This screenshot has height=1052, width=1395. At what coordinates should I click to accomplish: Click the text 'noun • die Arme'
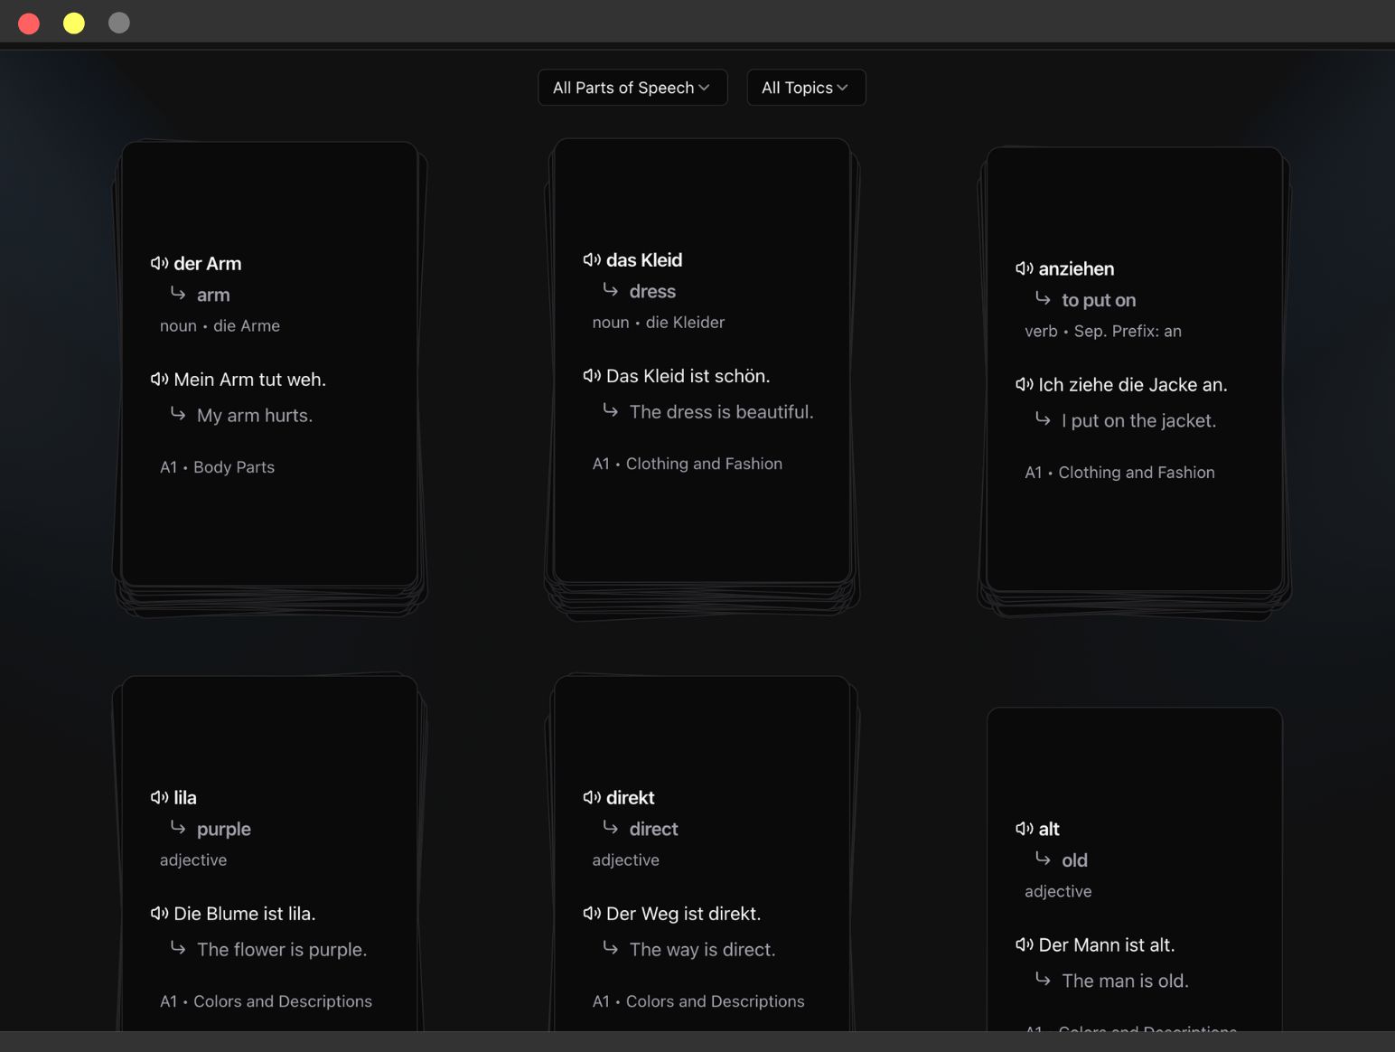tap(220, 325)
